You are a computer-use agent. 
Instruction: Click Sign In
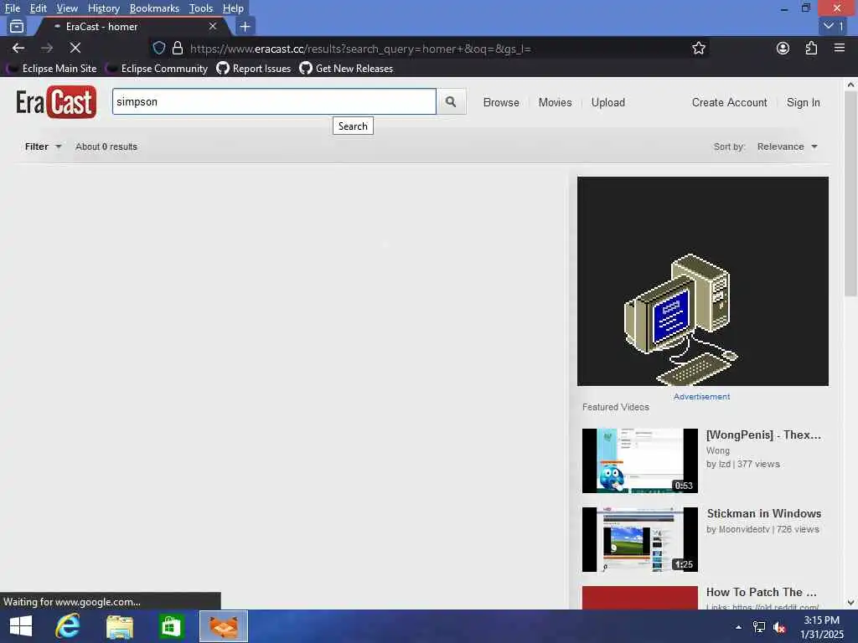804,102
